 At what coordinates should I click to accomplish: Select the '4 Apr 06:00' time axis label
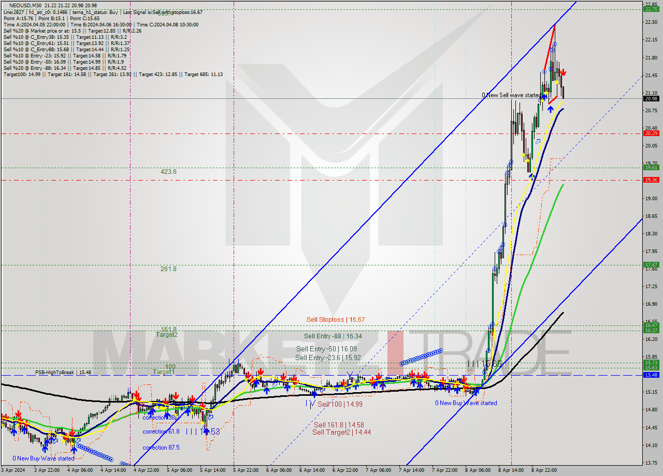tap(80, 470)
